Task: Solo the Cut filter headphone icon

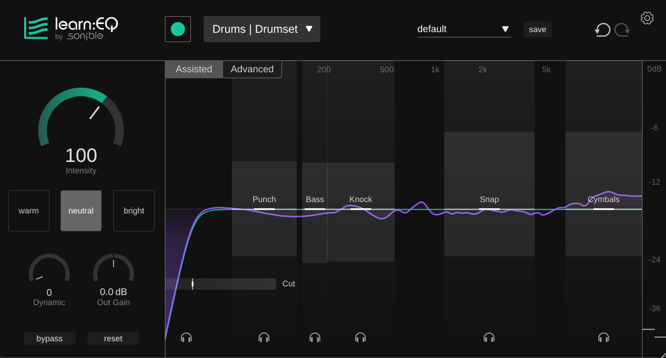Action: (x=186, y=338)
